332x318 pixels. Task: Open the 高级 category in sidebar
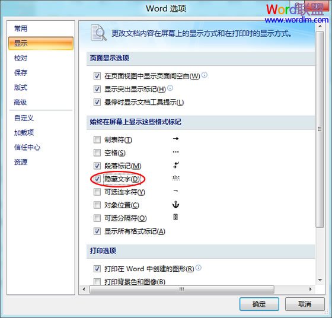20,103
